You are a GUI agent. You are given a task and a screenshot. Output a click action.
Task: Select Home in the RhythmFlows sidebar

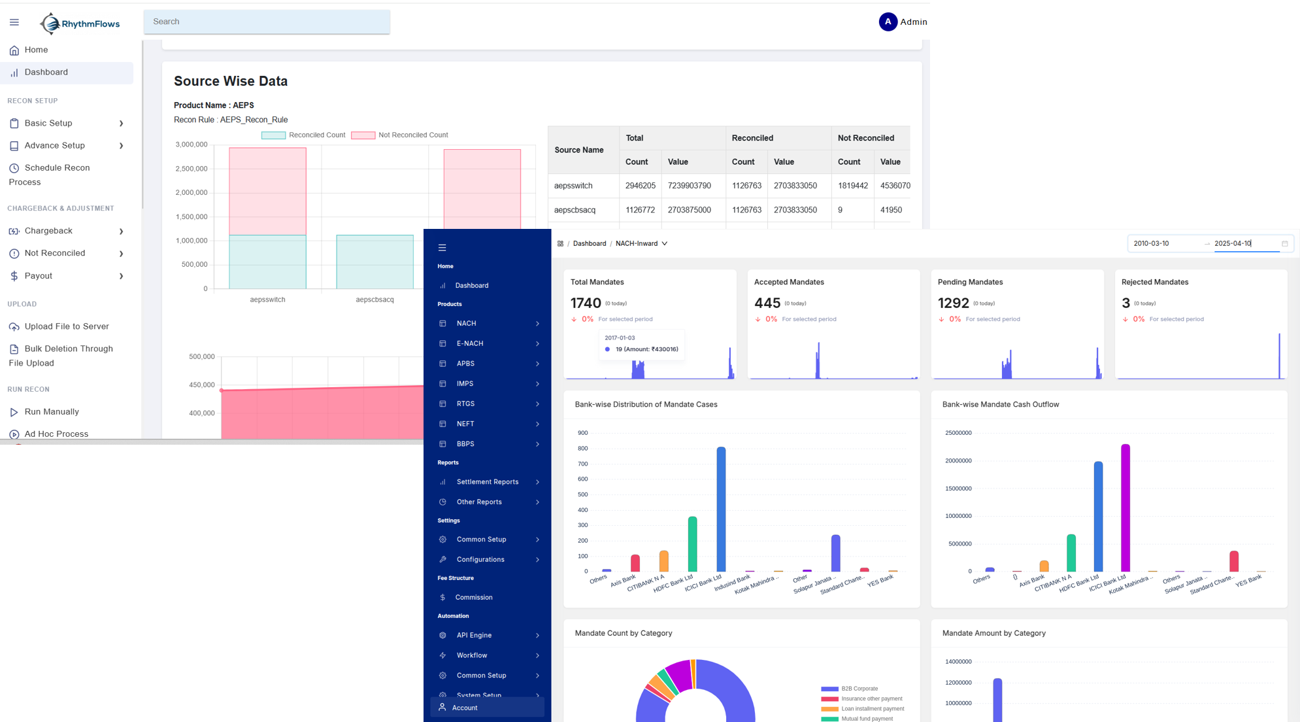36,50
